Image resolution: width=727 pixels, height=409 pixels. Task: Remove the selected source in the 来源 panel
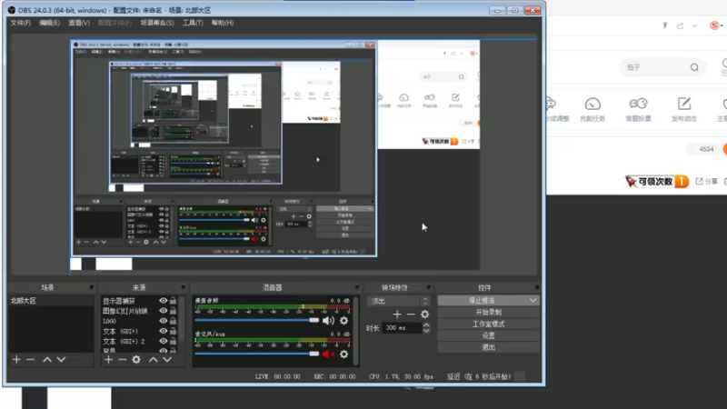tap(123, 359)
